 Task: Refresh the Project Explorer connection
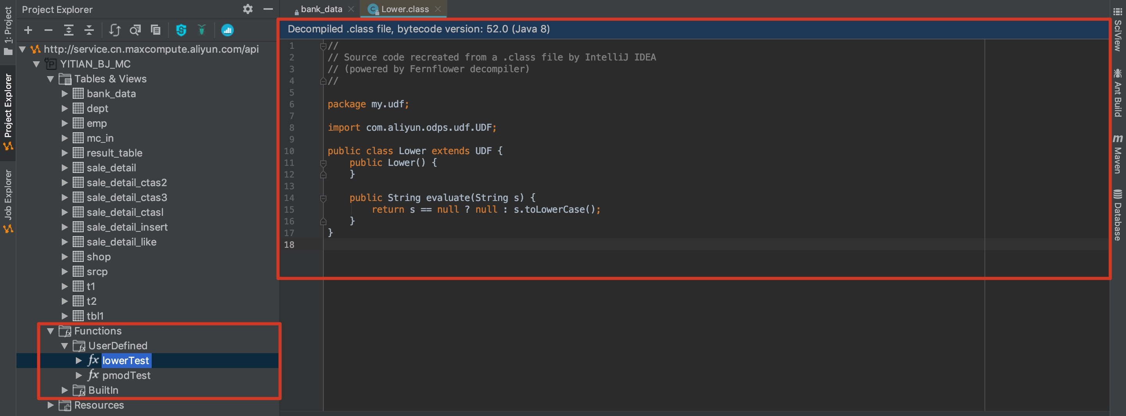115,30
